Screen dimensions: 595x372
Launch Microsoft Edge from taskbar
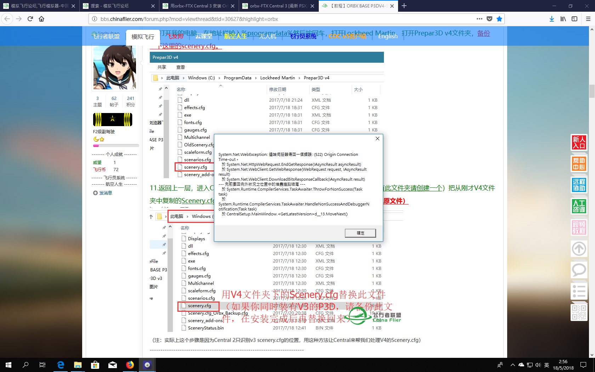(61, 365)
